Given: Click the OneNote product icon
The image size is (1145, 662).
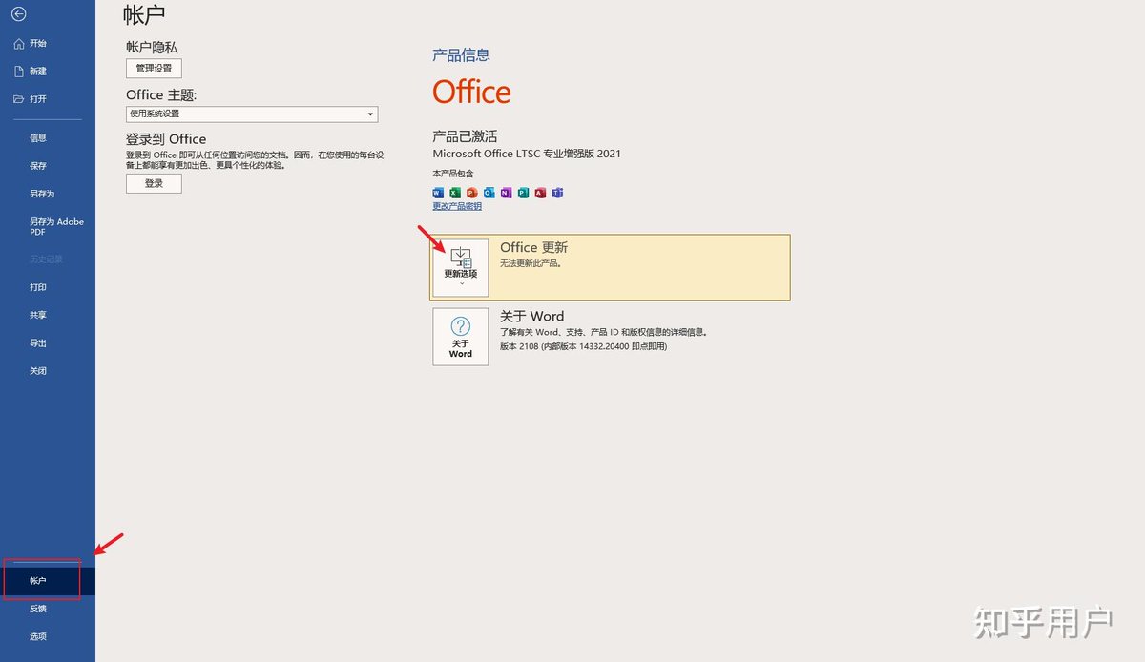Looking at the screenshot, I should coord(507,193).
